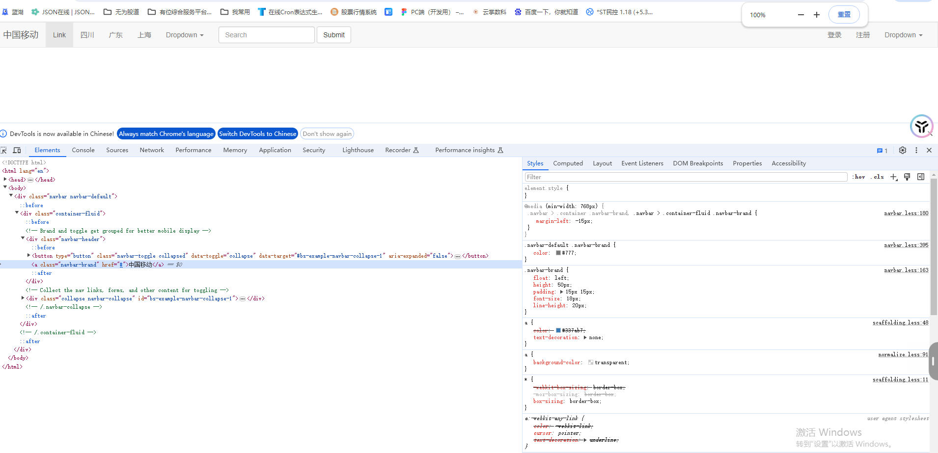Open the Accessibility pane tab
Screen dimensions: 938x453
coord(789,163)
